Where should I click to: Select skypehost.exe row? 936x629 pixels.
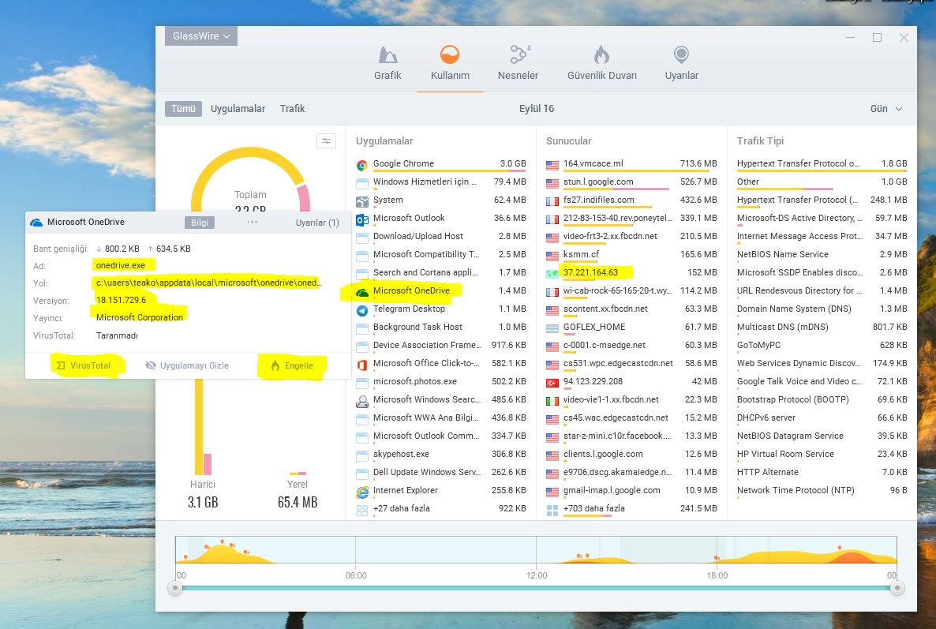click(x=441, y=454)
